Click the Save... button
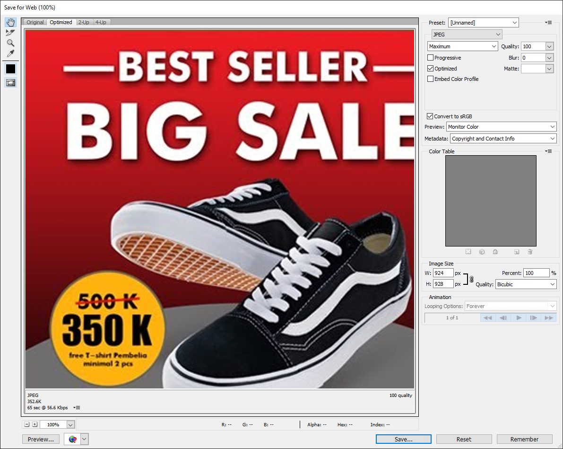 coord(404,439)
